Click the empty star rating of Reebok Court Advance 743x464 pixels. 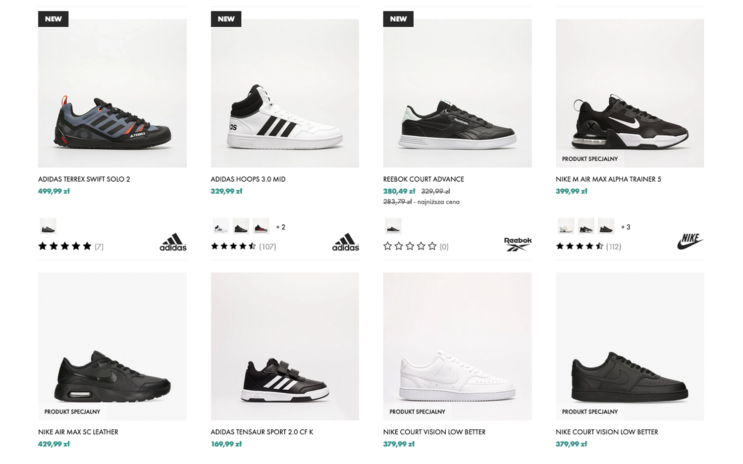(x=410, y=246)
